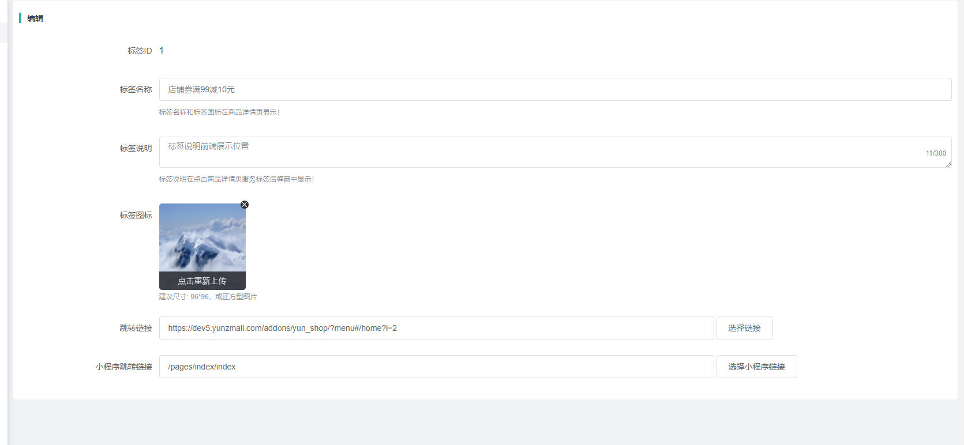This screenshot has width=964, height=445.
Task: Click 点击重新上传 to re-upload image
Action: click(202, 281)
